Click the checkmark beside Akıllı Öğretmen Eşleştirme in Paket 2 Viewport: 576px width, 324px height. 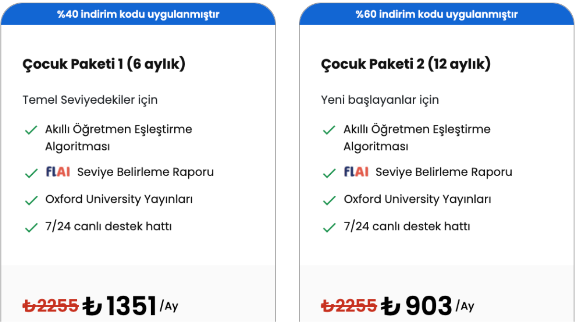point(329,130)
